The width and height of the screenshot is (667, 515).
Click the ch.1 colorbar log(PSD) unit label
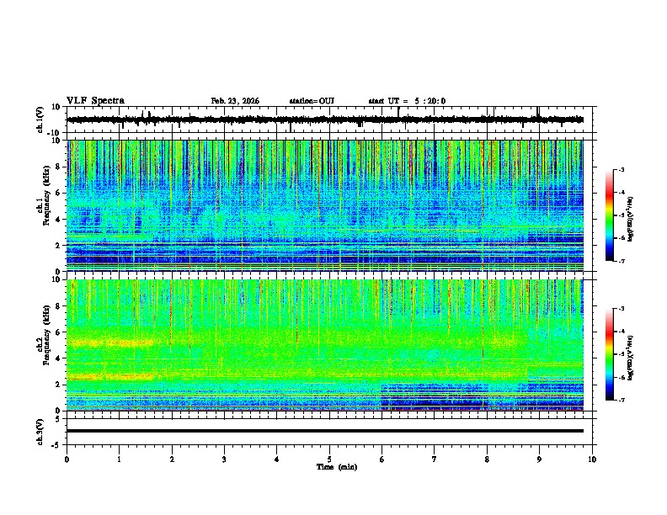(x=631, y=219)
